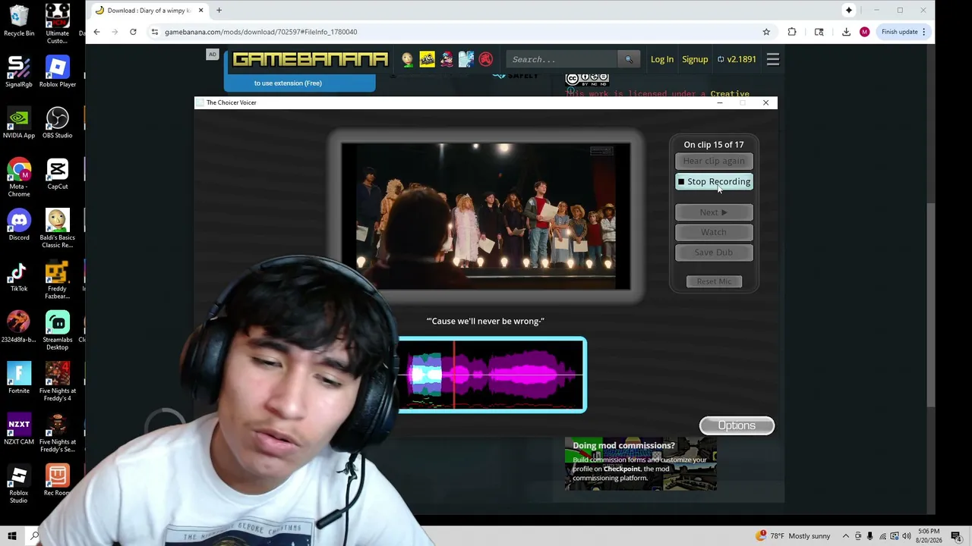Click the site info icon in address bar
Image resolution: width=972 pixels, height=546 pixels.
[154, 32]
